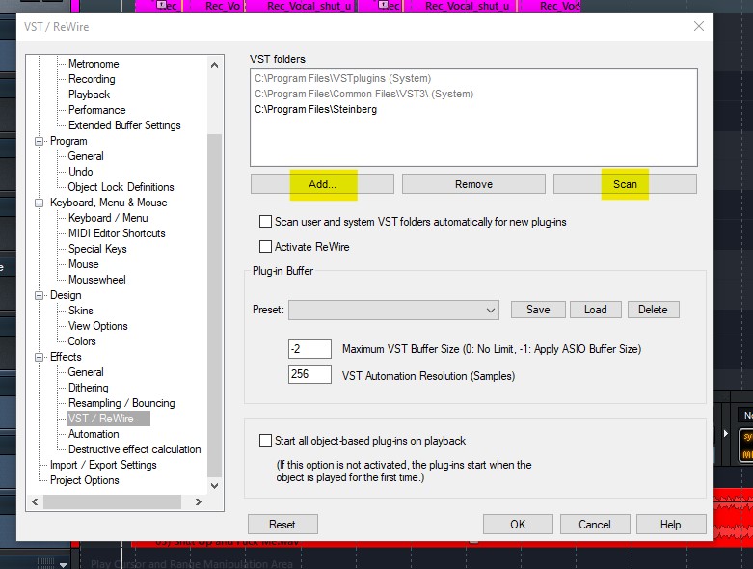Select C:\Program Files\Steinberg folder entry
The height and width of the screenshot is (569, 753).
tap(315, 109)
